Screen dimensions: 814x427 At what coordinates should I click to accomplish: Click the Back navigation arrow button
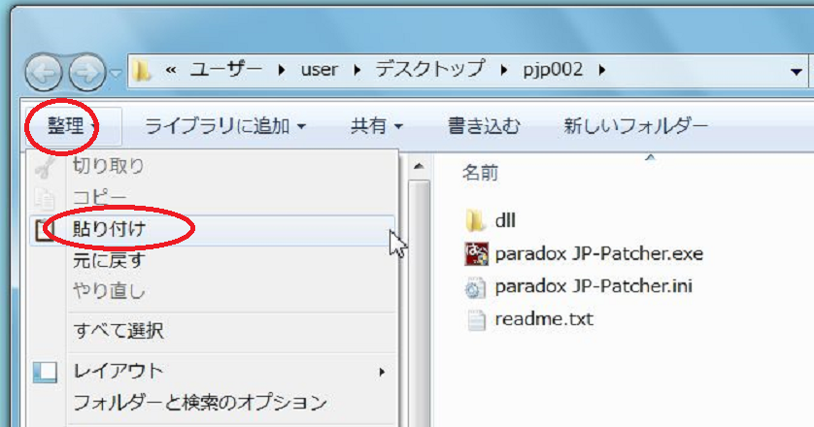(44, 72)
